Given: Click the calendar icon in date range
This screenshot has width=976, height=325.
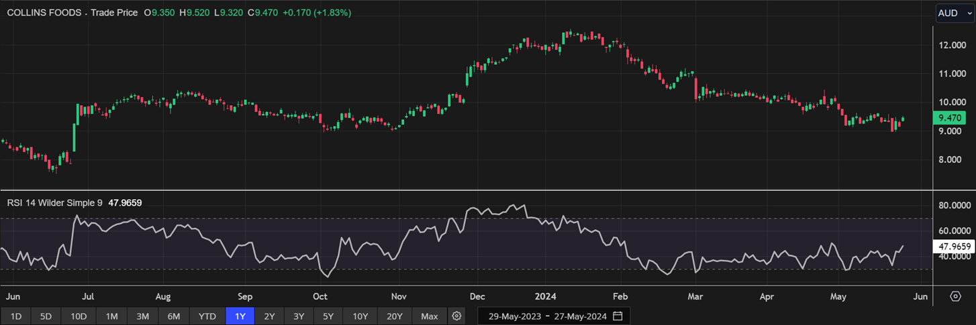Looking at the screenshot, I should point(618,316).
